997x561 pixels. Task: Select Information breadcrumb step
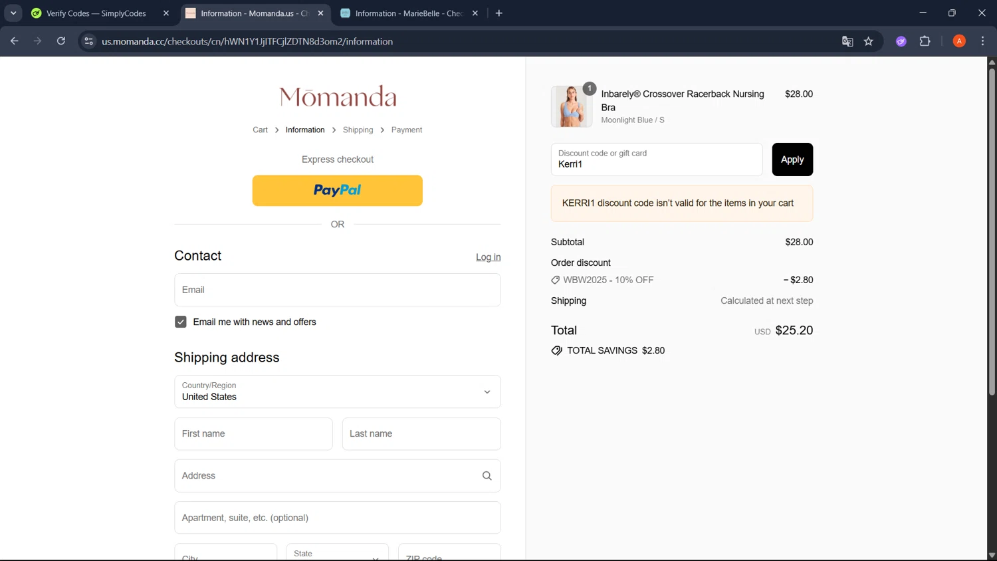click(x=305, y=130)
